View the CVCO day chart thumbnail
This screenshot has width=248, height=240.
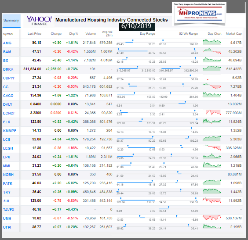click(x=212, y=95)
